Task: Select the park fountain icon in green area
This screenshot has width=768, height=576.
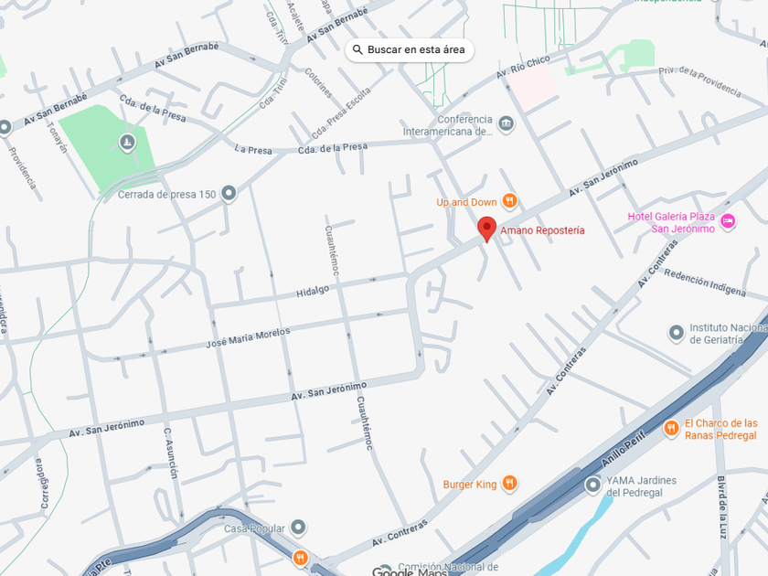Action: click(127, 143)
